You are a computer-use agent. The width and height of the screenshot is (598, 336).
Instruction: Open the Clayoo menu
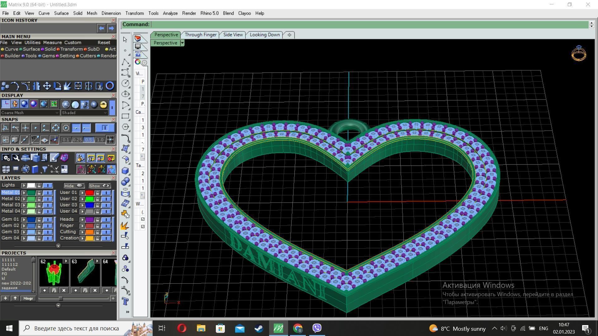(244, 13)
